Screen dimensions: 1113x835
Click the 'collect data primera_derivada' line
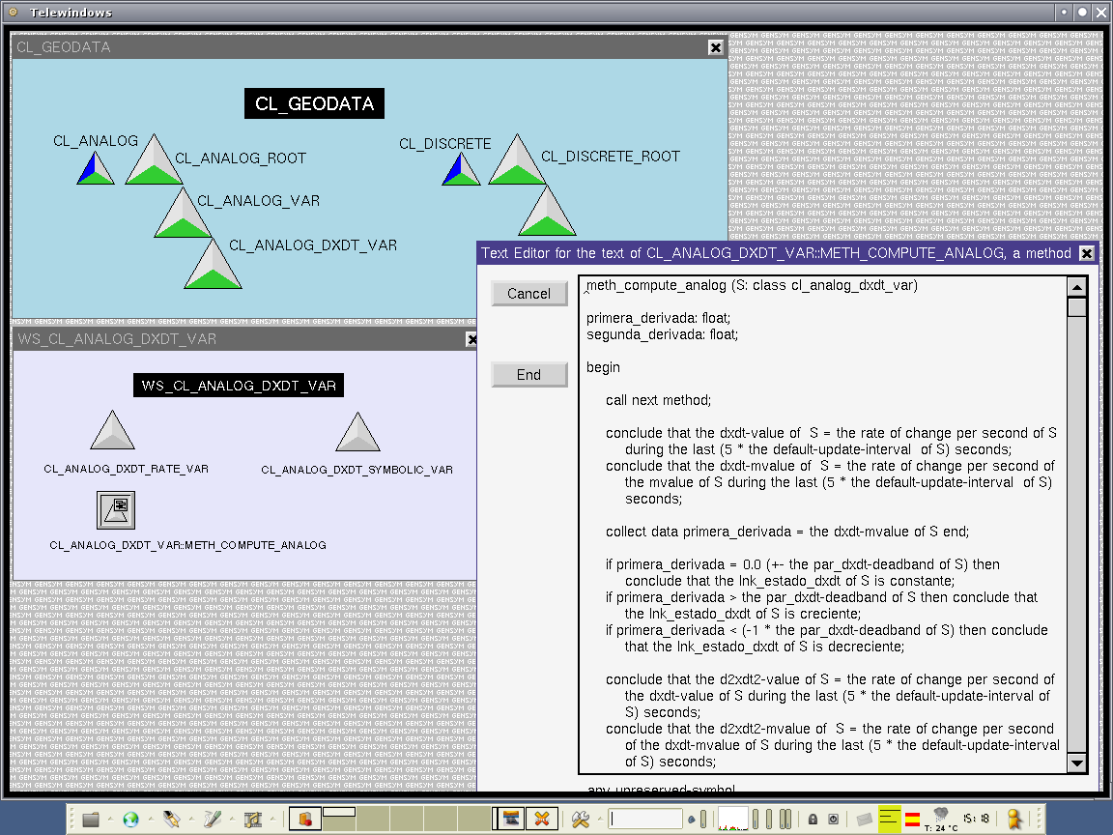point(787,532)
